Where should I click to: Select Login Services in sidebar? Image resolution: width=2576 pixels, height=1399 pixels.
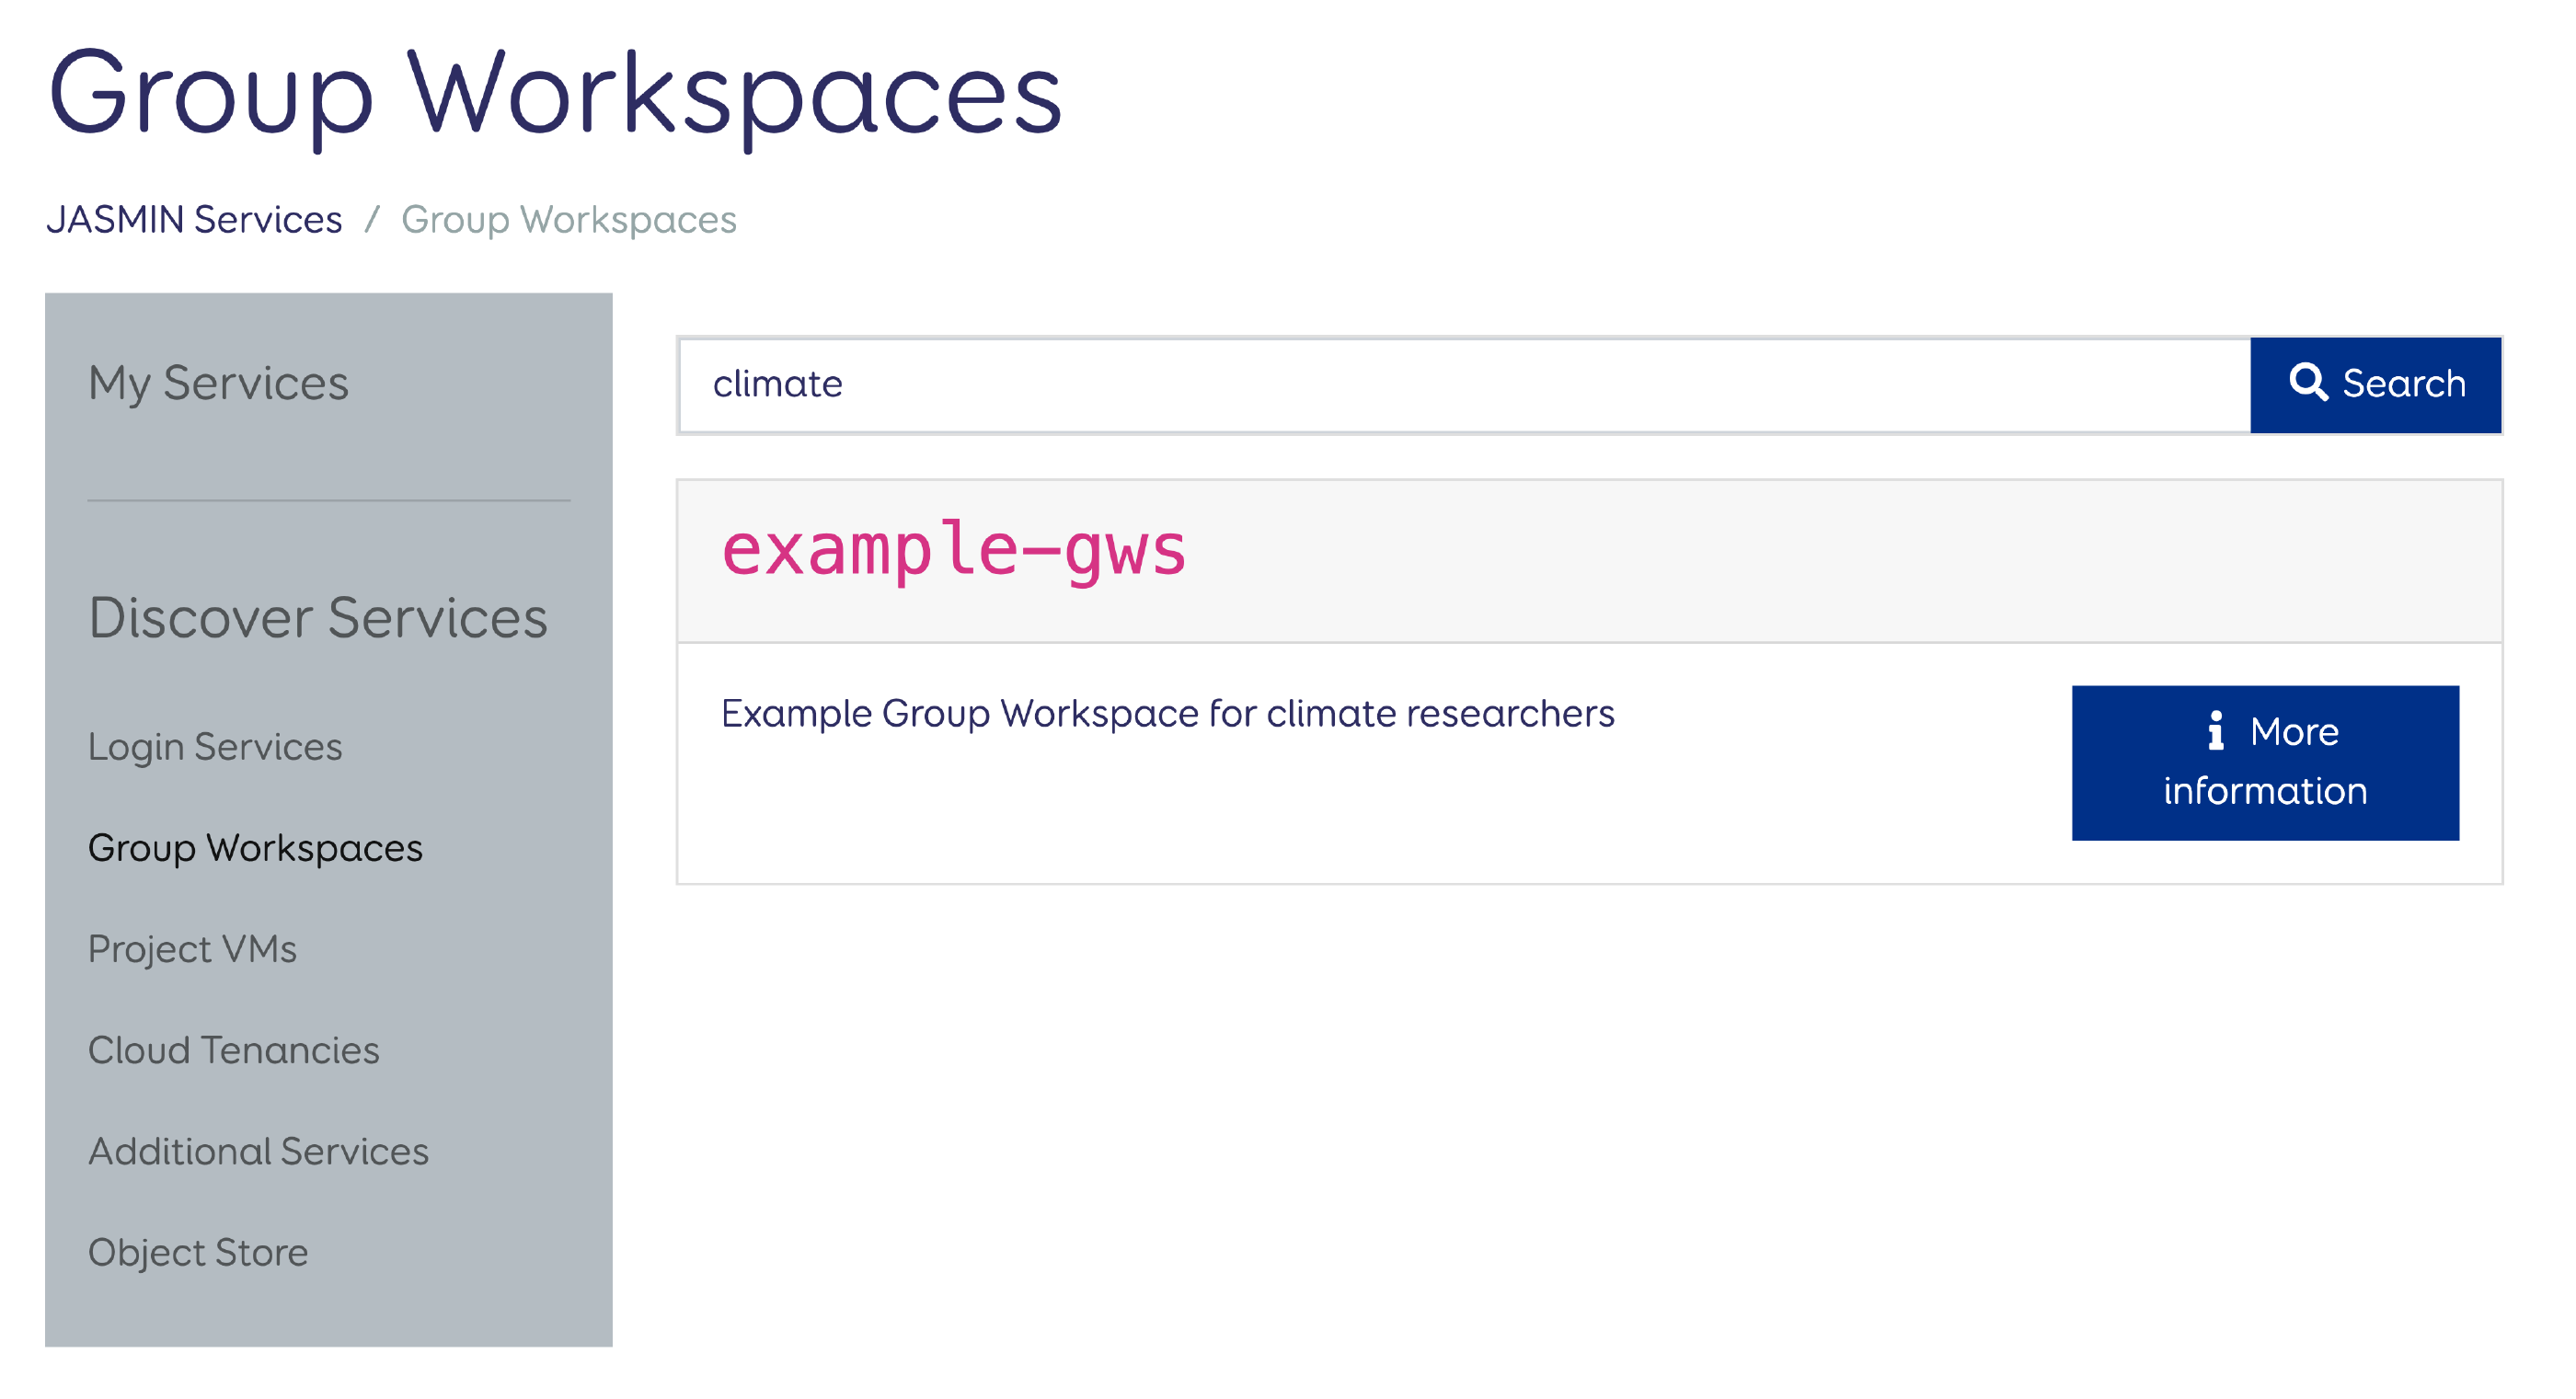point(215,747)
